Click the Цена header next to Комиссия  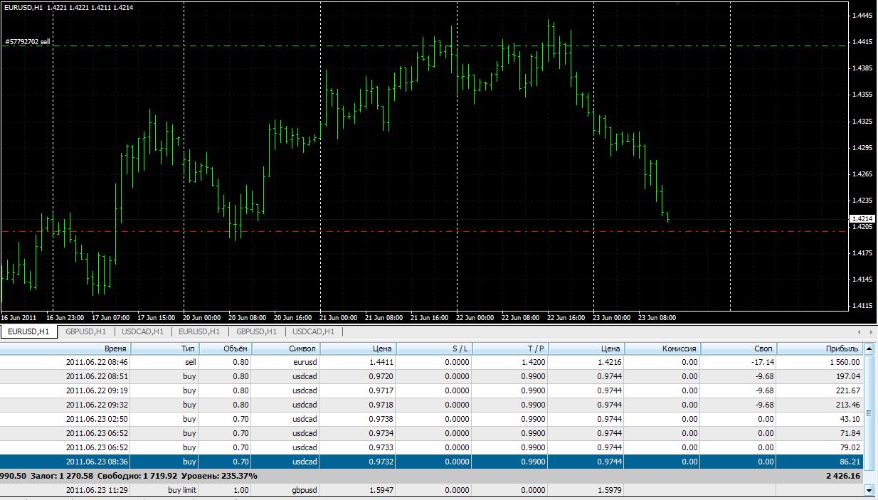(586, 349)
